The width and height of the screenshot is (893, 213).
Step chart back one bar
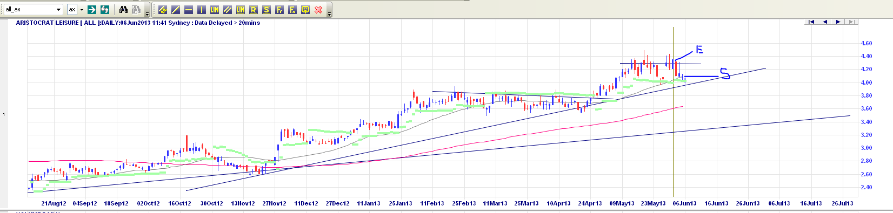coord(825,22)
